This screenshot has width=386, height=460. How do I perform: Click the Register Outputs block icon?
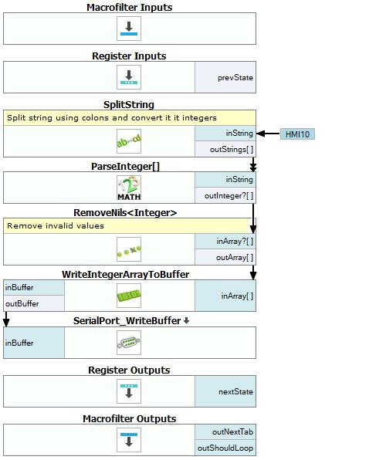[129, 391]
